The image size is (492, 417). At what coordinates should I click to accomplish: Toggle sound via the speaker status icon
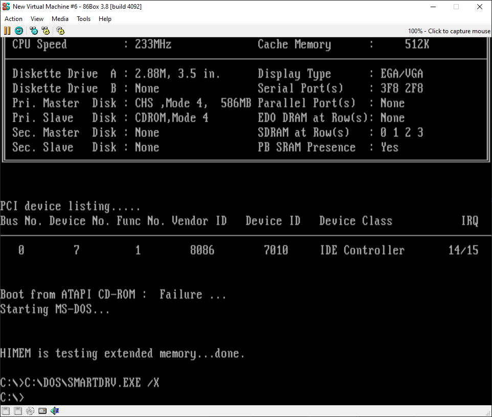point(55,411)
